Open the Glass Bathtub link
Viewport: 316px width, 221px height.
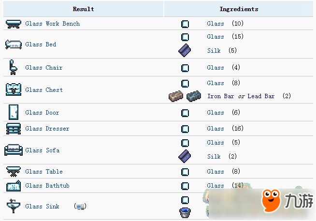47,186
